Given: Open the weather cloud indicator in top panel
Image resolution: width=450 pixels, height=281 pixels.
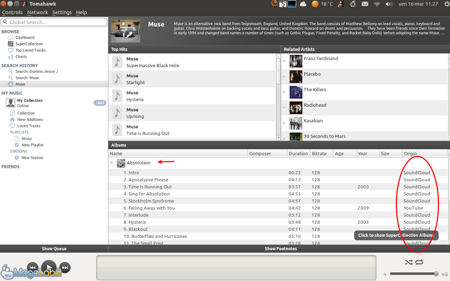Looking at the screenshot, I should point(303,4).
